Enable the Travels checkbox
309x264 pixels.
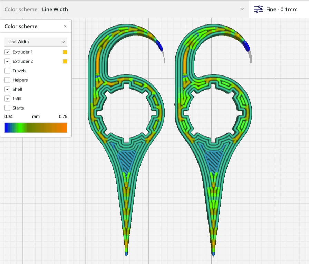click(x=7, y=71)
